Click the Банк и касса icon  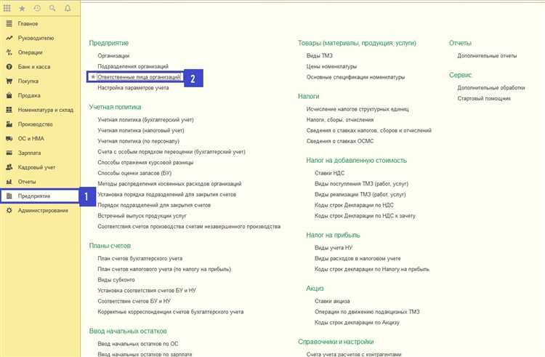point(9,66)
